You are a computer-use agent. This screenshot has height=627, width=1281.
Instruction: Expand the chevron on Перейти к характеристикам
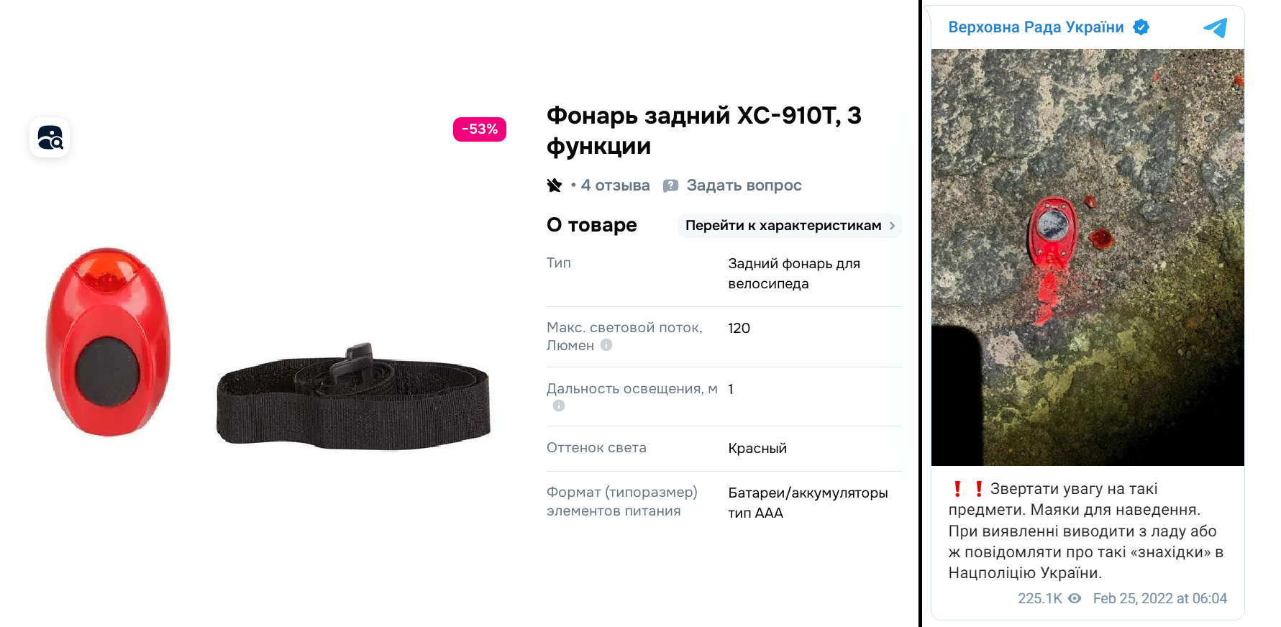(892, 226)
